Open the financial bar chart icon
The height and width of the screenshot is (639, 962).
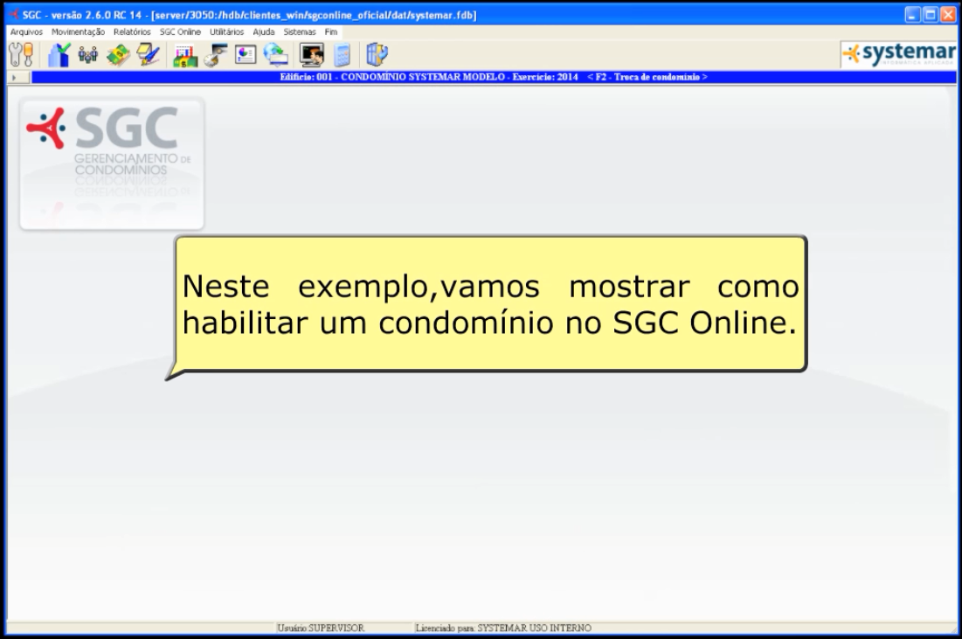pyautogui.click(x=185, y=55)
